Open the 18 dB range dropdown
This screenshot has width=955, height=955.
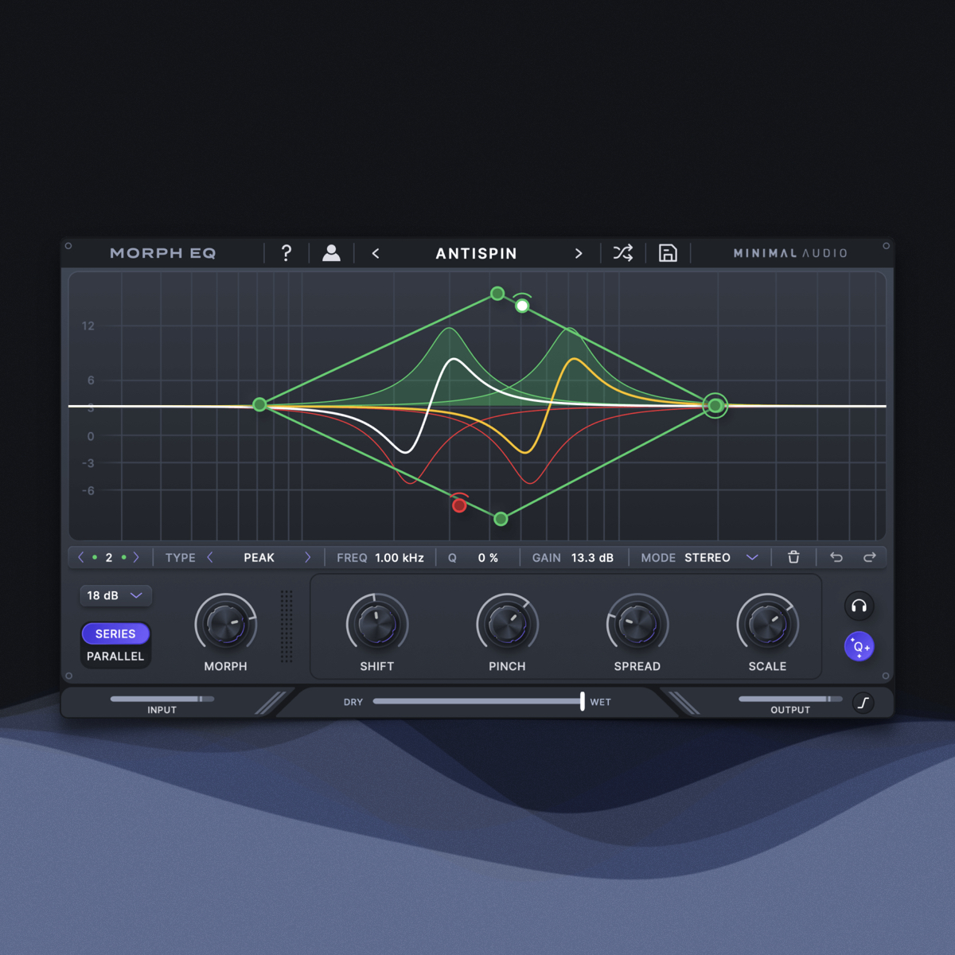point(115,595)
